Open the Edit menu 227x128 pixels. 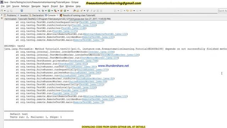click(9, 6)
